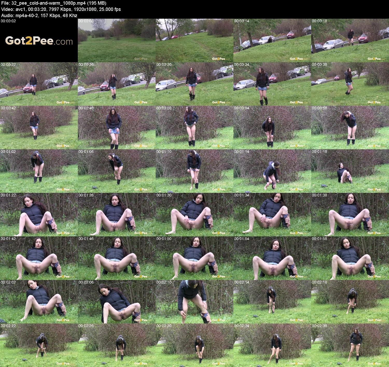
Task: Click the 00:00:02 timestamp label
Action: tap(9, 21)
